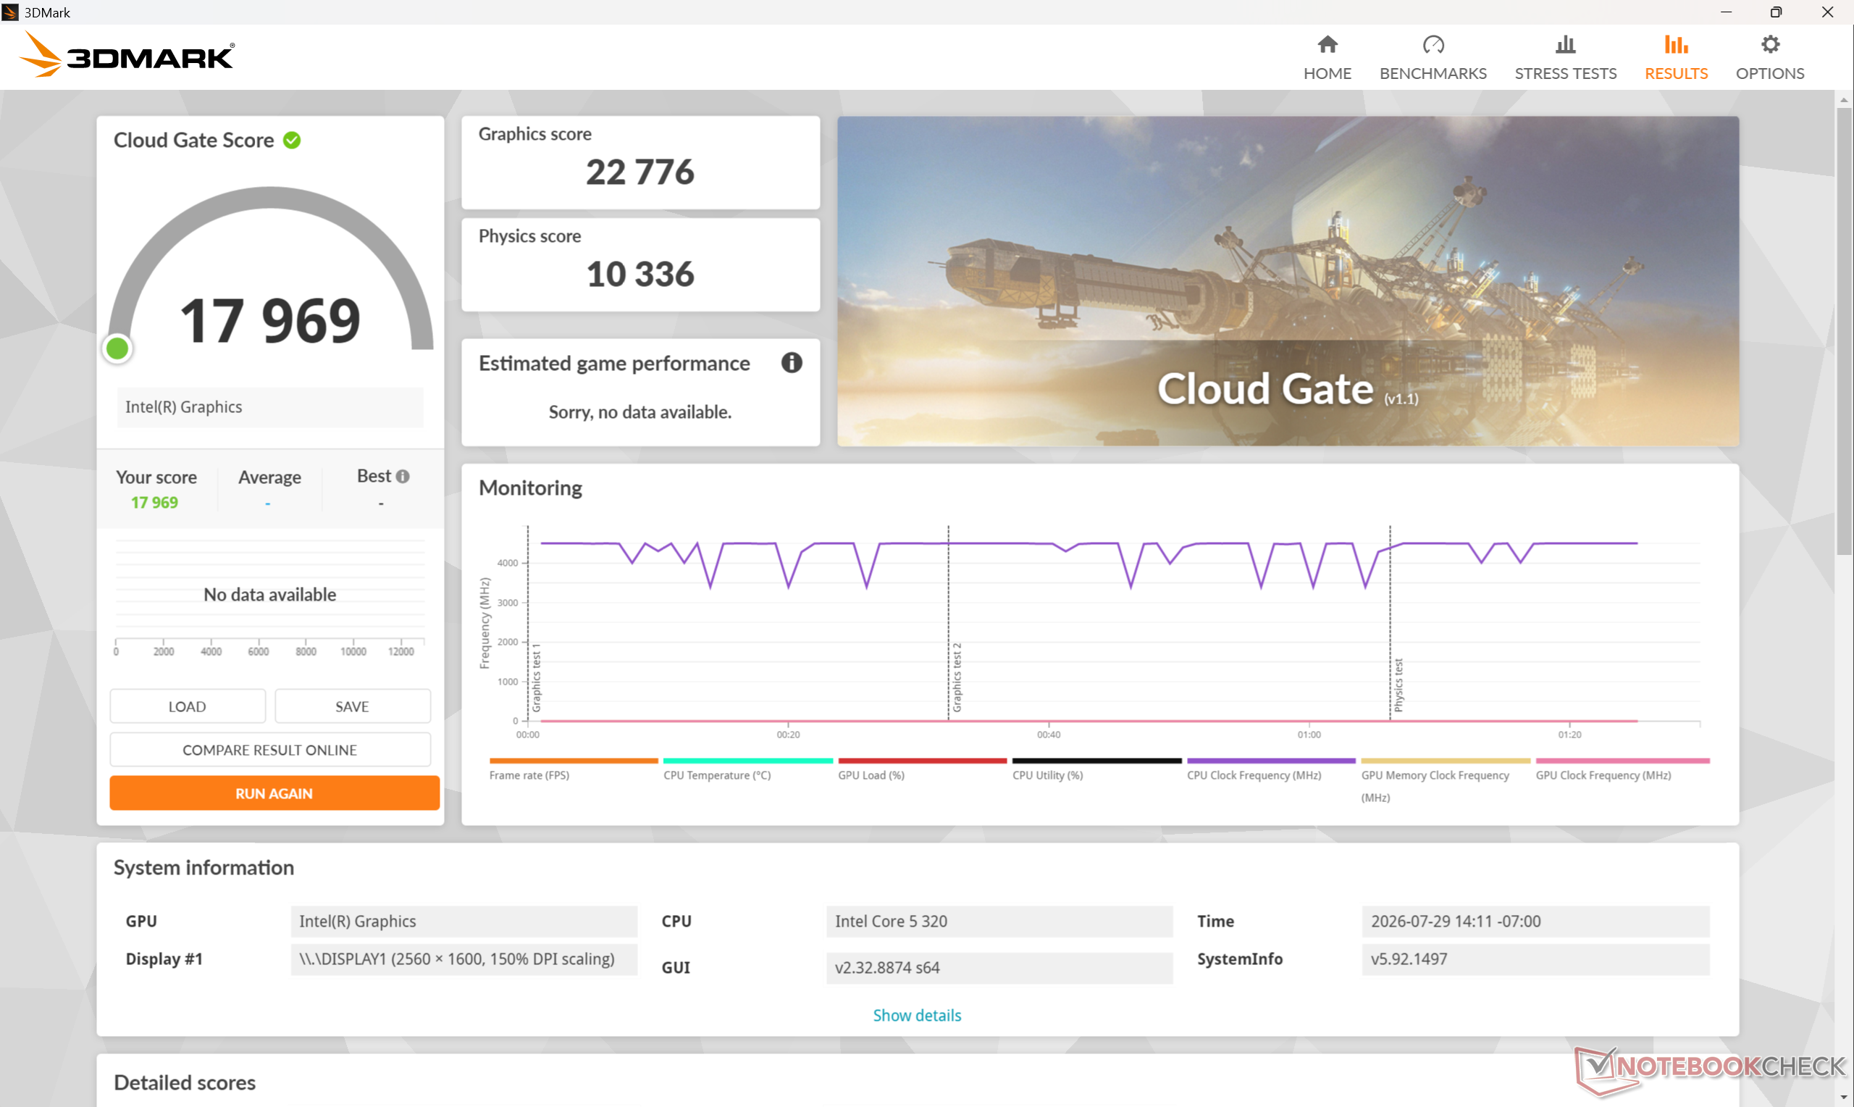
Task: Open the Benchmarks tab
Action: click(x=1432, y=58)
